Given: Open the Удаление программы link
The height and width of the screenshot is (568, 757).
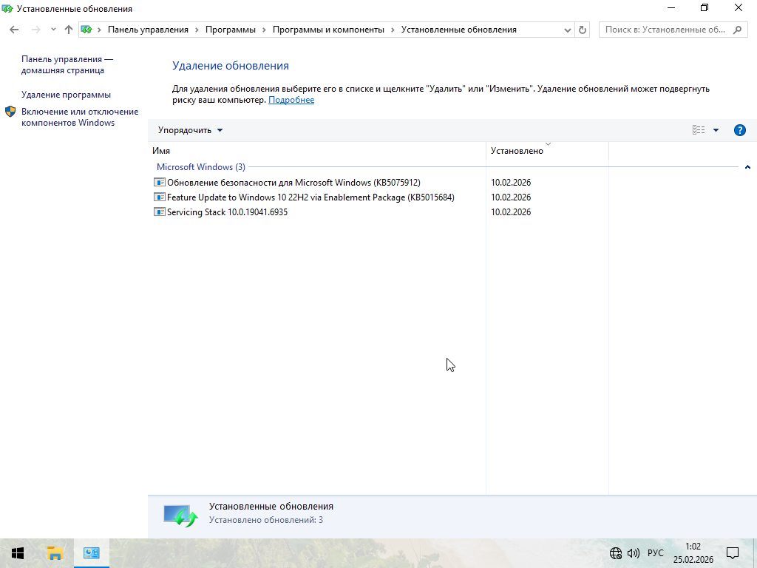Looking at the screenshot, I should 66,95.
